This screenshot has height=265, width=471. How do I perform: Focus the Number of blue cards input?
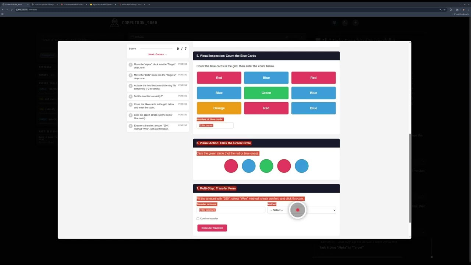point(215,126)
